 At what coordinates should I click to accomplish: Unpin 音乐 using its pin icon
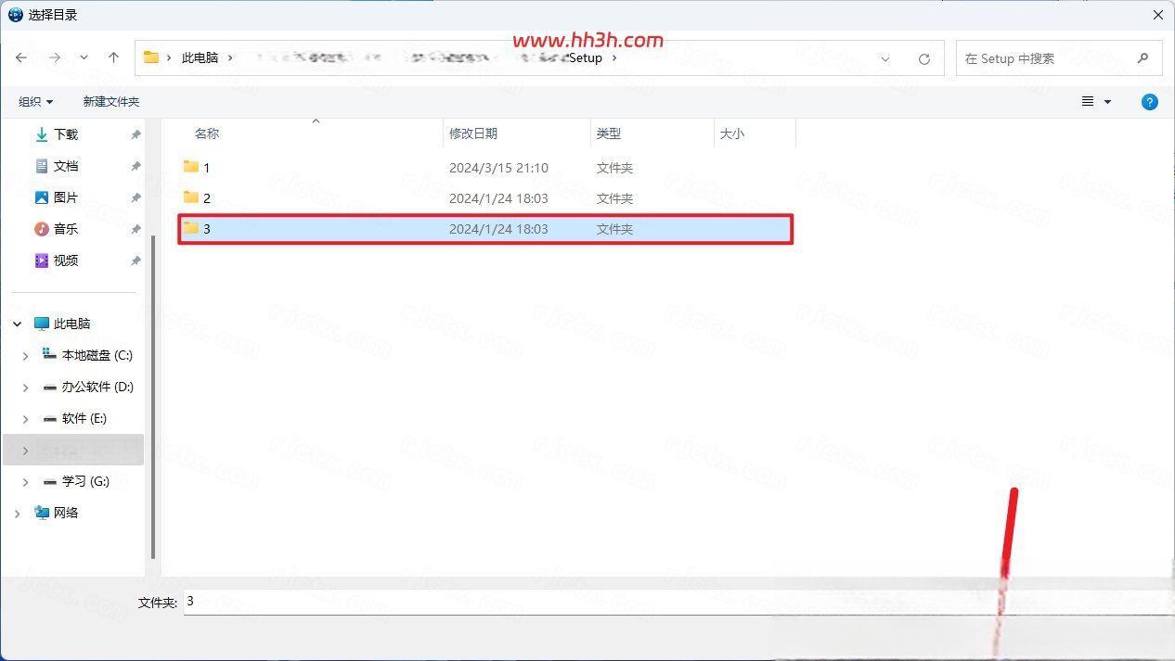pyautogui.click(x=136, y=229)
